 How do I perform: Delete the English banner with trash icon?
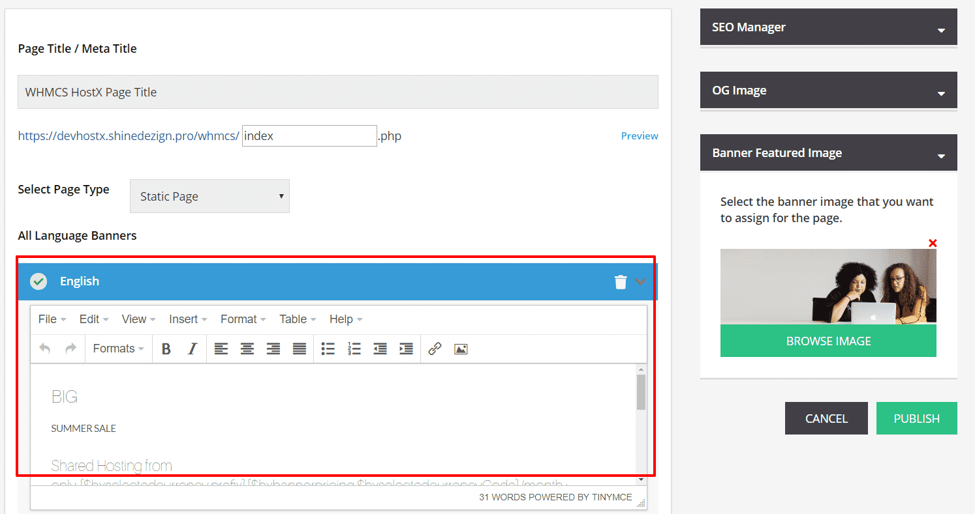point(620,282)
